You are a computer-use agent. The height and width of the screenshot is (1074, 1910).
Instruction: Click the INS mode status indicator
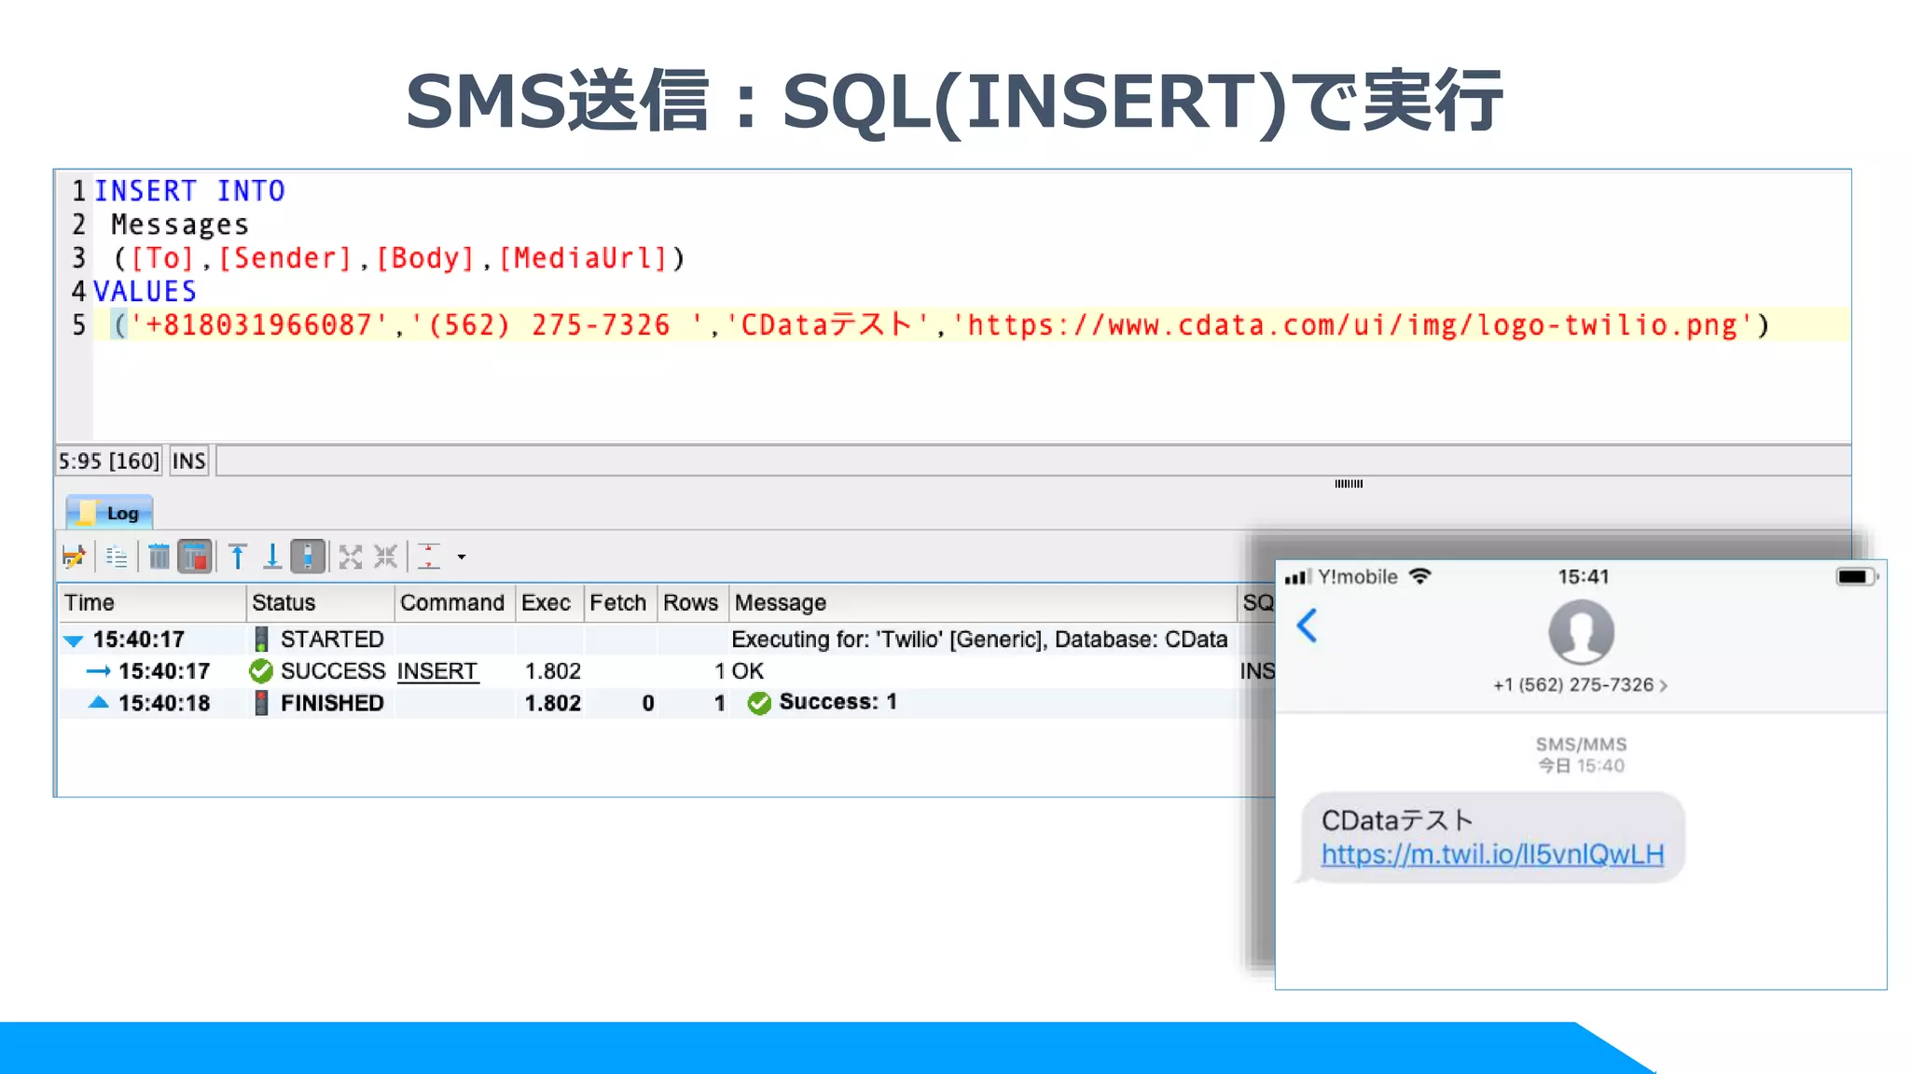[189, 461]
